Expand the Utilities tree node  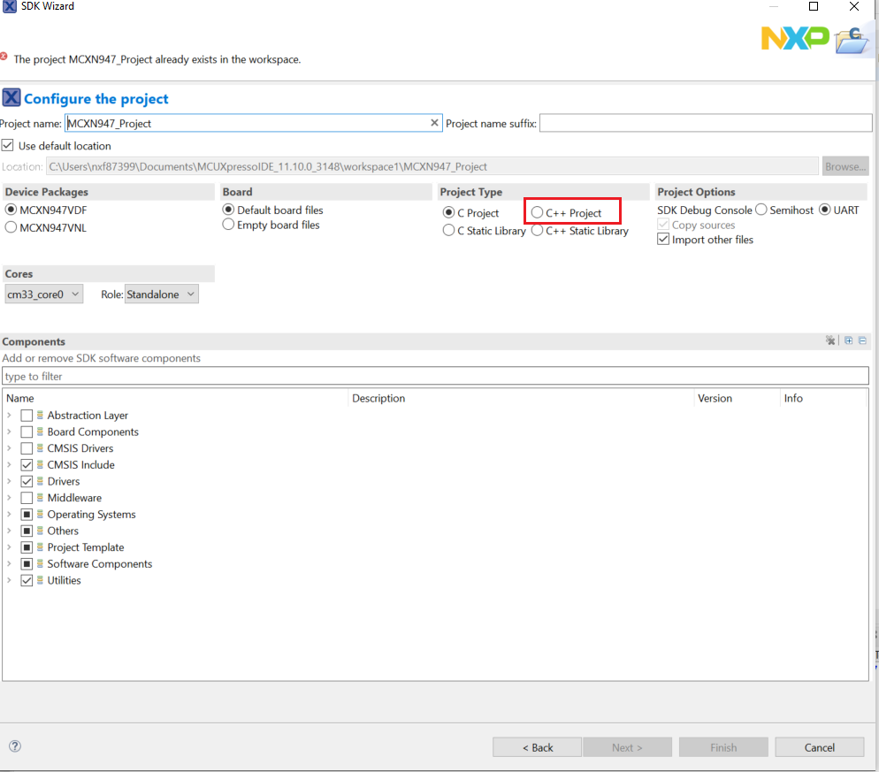pos(9,580)
